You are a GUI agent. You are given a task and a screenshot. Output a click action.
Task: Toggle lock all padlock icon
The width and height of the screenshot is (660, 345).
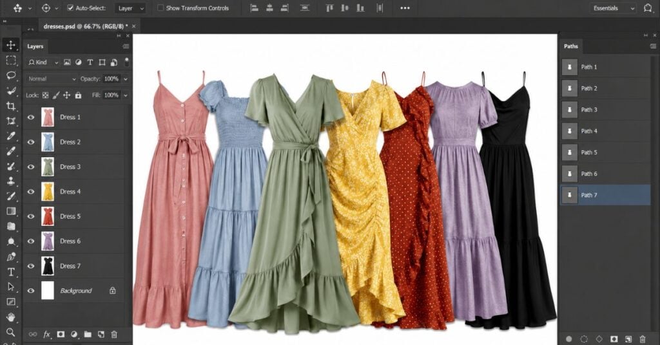(x=78, y=95)
